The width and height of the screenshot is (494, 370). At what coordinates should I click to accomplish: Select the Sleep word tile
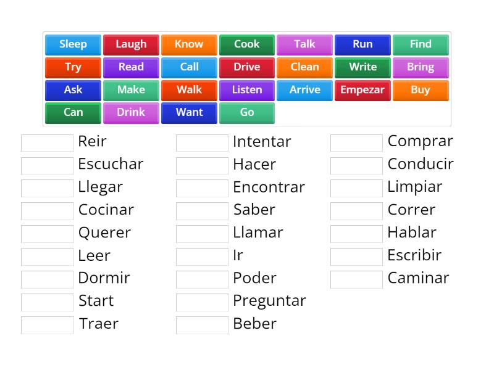coord(72,44)
